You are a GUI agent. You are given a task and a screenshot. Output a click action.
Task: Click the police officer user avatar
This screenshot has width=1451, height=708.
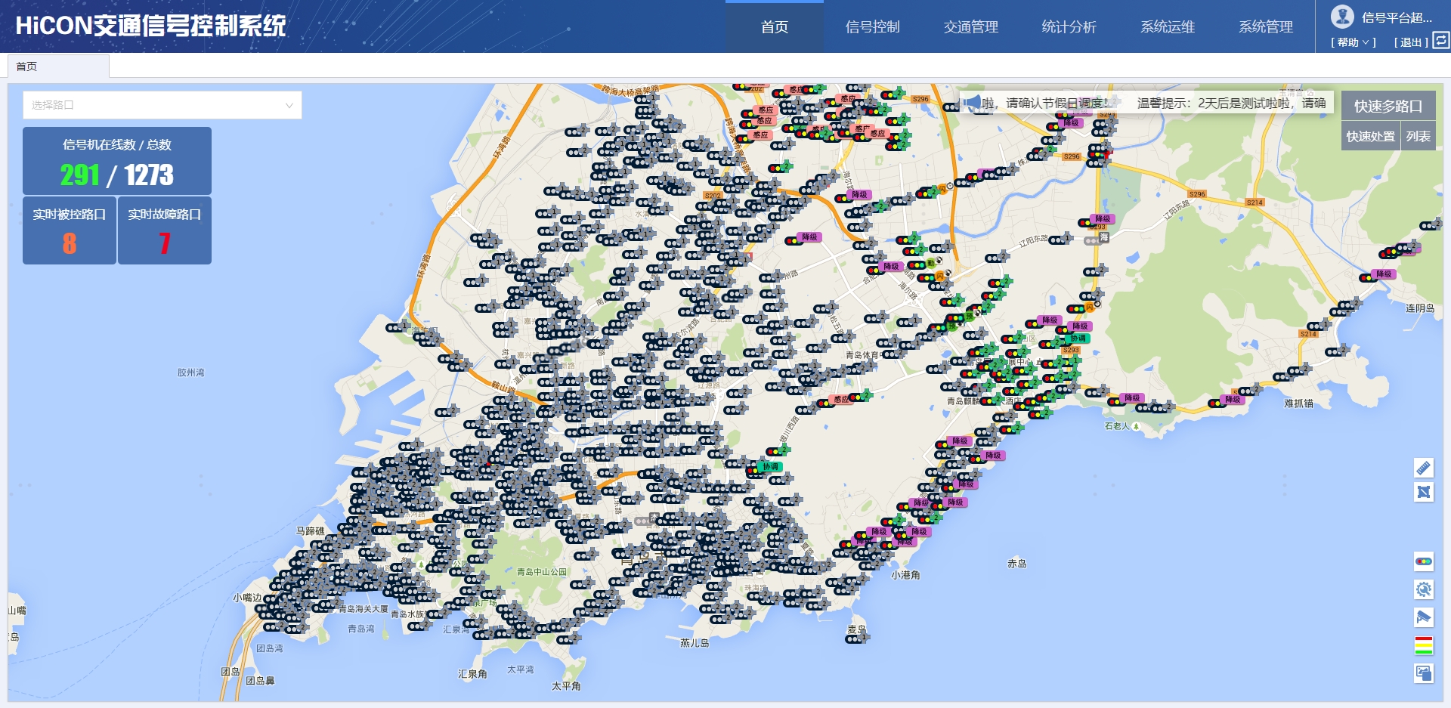(1342, 17)
